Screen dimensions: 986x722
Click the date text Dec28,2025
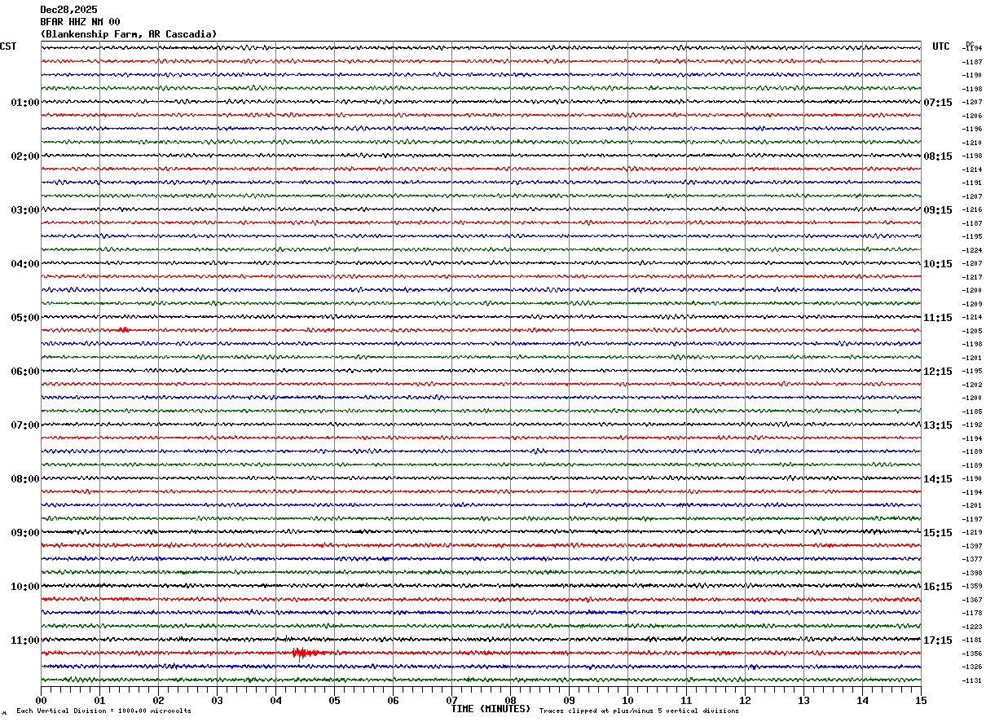tap(68, 10)
